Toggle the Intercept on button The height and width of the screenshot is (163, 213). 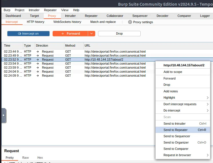[28, 33]
